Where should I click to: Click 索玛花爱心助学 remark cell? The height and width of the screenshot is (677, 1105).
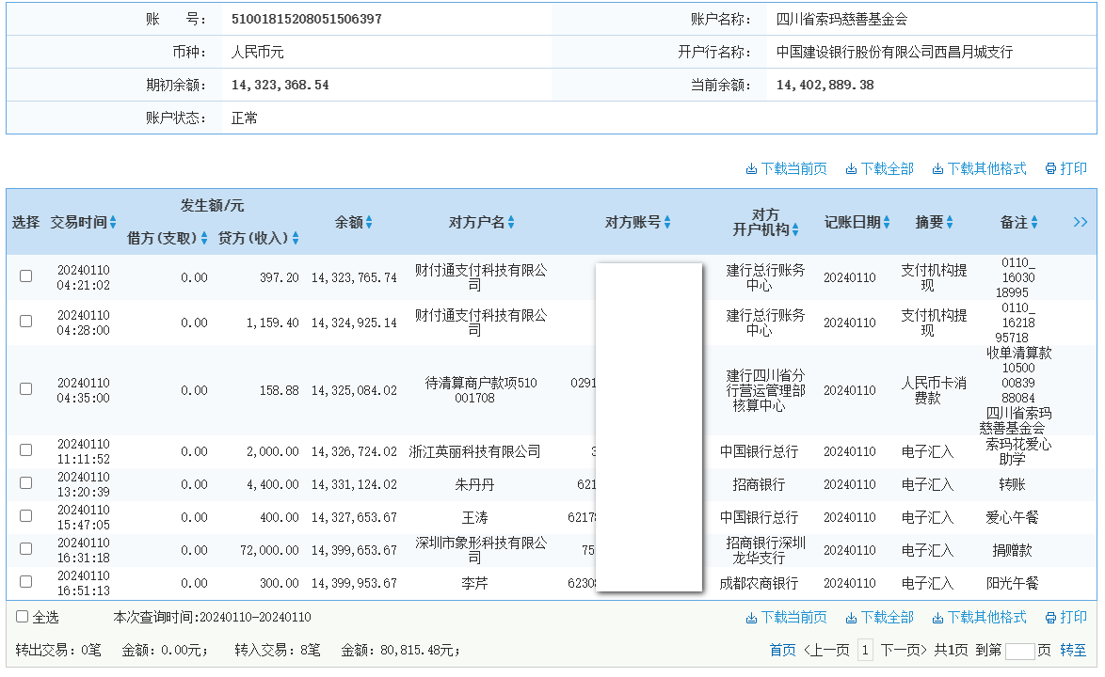1018,451
